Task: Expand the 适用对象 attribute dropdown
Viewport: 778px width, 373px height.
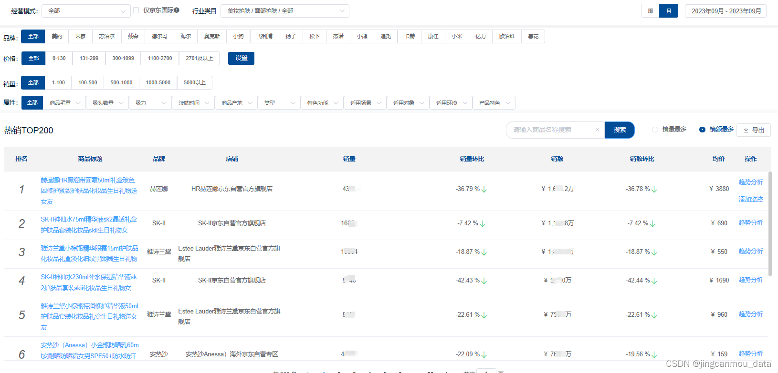Action: (408, 103)
